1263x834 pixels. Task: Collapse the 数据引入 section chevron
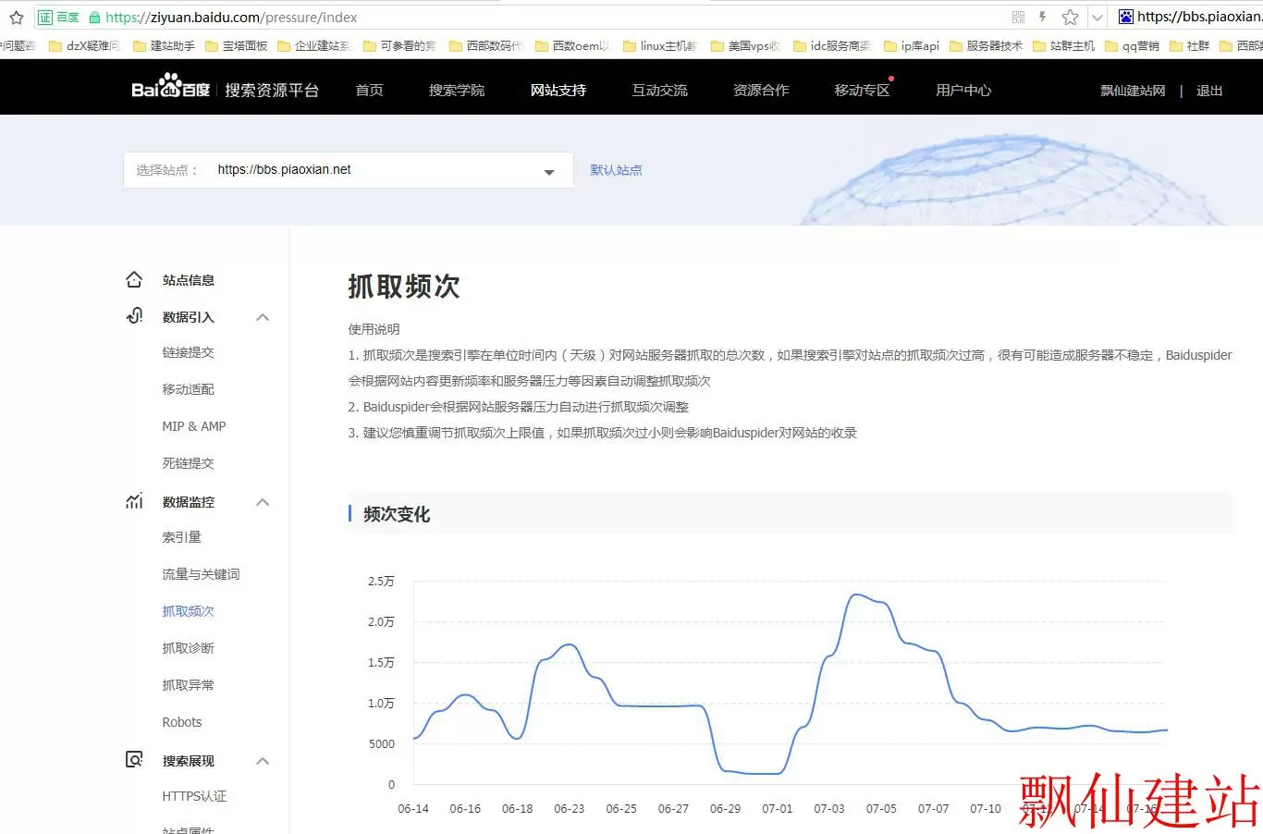(x=263, y=317)
